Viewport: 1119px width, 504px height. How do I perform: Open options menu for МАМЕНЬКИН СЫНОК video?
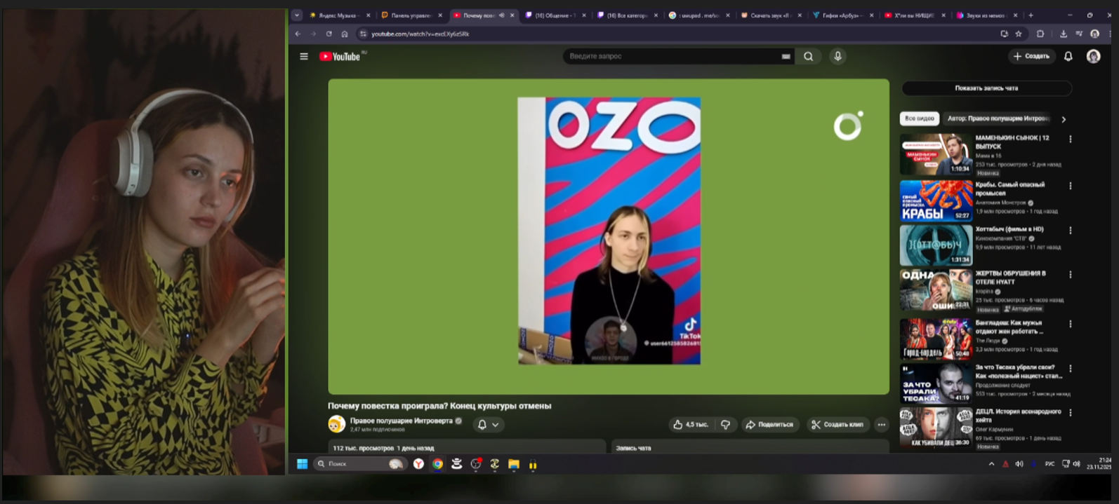point(1071,139)
